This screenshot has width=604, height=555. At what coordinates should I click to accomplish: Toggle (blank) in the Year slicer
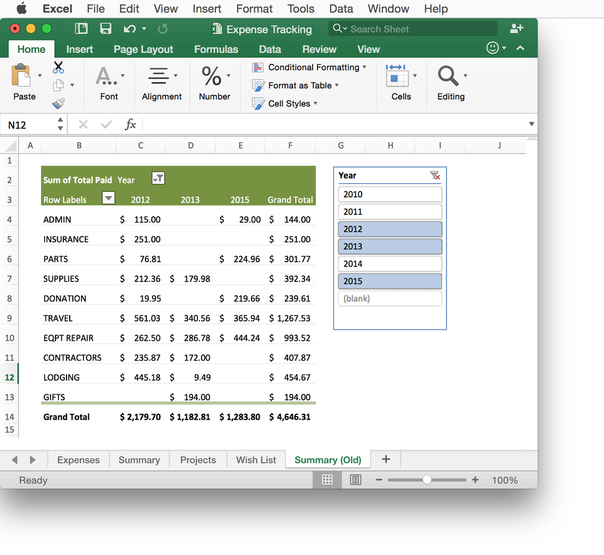click(x=389, y=298)
